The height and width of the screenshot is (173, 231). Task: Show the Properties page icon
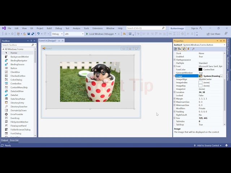pos(184,49)
